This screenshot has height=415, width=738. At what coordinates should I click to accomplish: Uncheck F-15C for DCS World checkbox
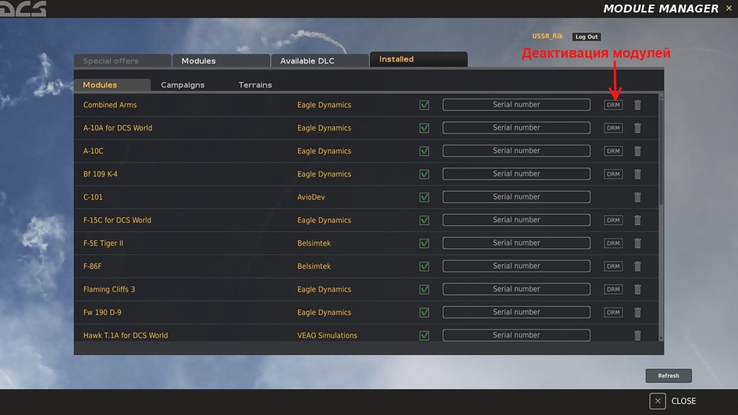[x=424, y=221]
